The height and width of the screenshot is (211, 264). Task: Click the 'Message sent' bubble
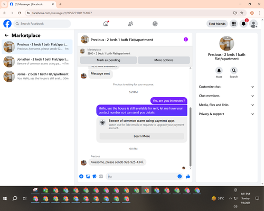pyautogui.click(x=100, y=74)
